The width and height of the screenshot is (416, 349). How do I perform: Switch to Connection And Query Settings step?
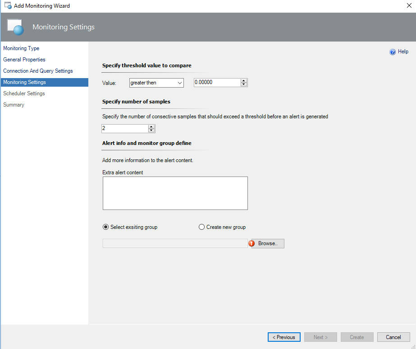coord(38,71)
